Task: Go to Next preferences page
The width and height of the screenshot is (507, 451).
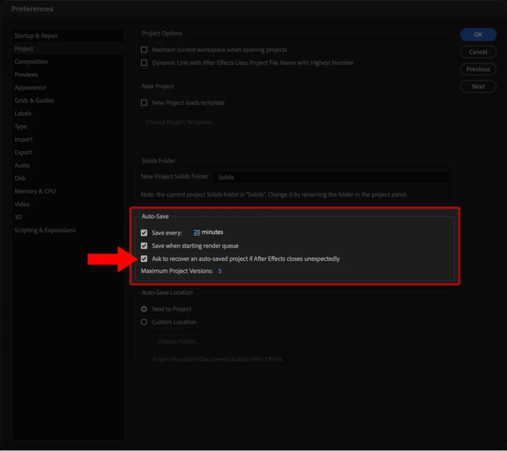Action: pyautogui.click(x=478, y=86)
